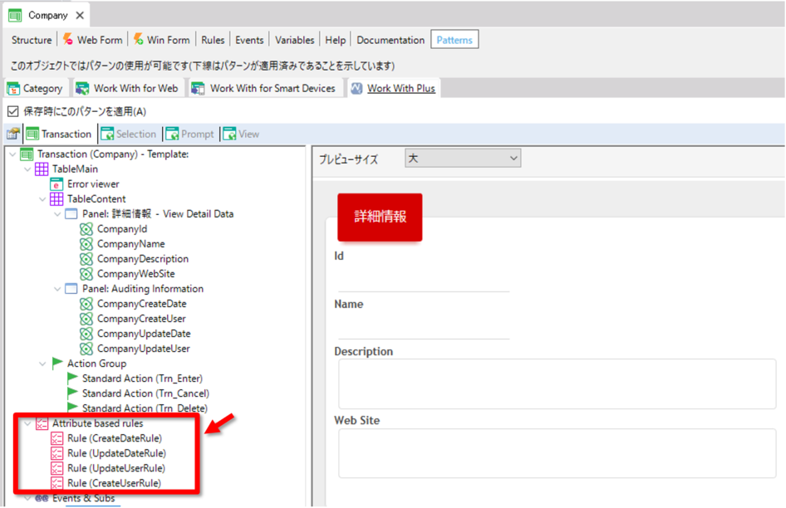Click the Rule (UpdateUserRule) icon
Screen dimensions: 786x508
56,468
